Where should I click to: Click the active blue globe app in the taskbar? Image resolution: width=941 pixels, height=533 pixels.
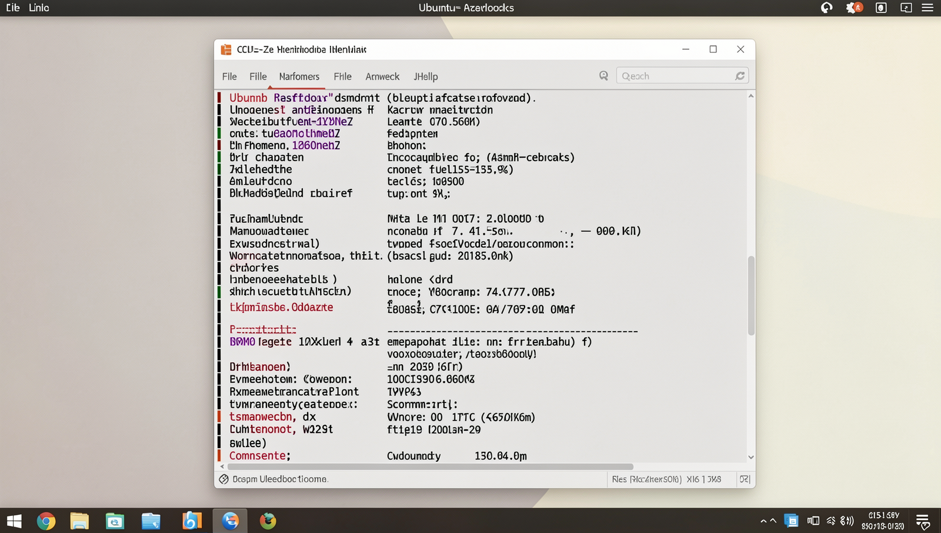click(231, 521)
